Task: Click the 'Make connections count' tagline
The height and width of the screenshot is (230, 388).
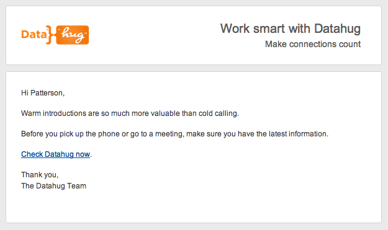Action: (x=313, y=44)
